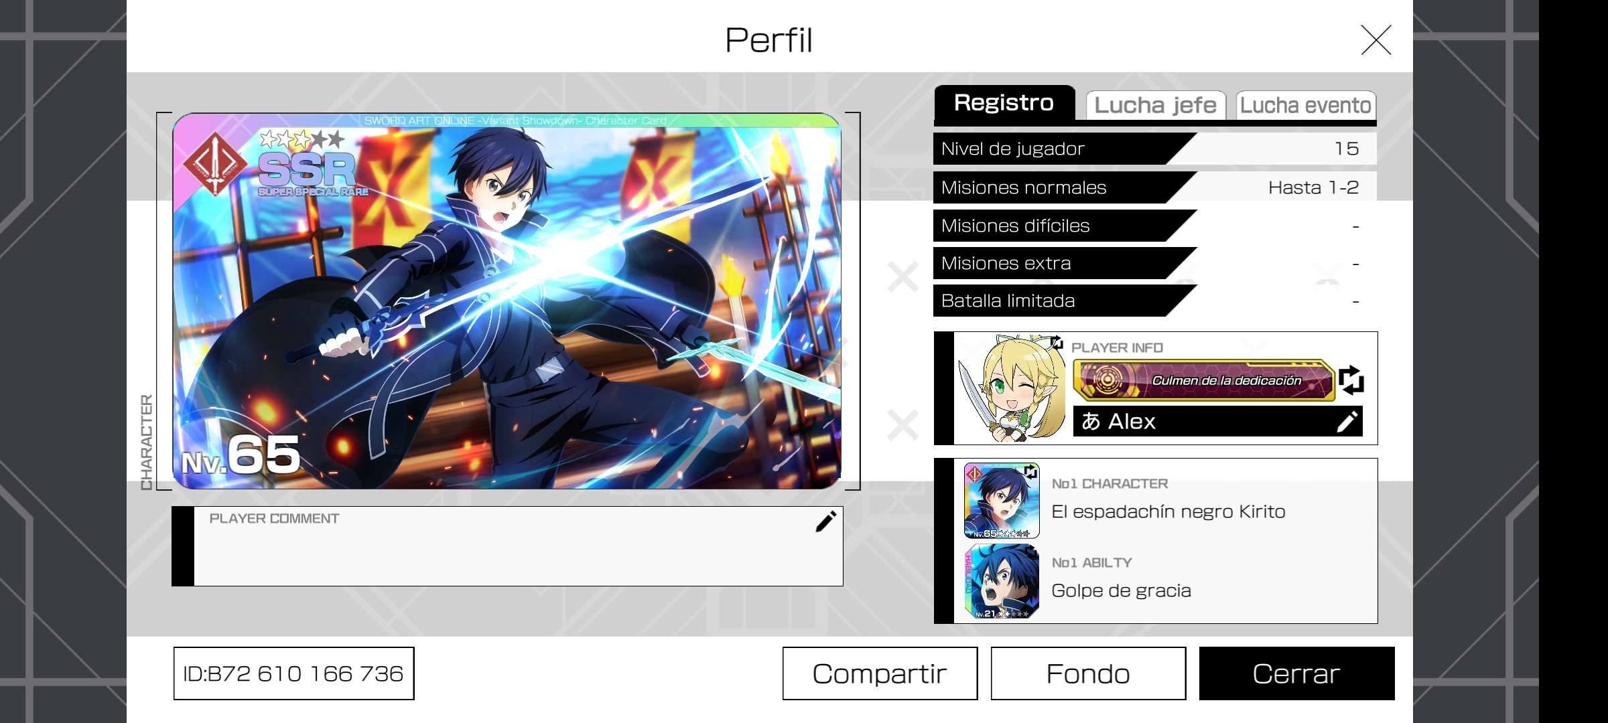This screenshot has height=723, width=1608.
Task: Click the Culmen de la dedicación badge
Action: pos(1203,380)
